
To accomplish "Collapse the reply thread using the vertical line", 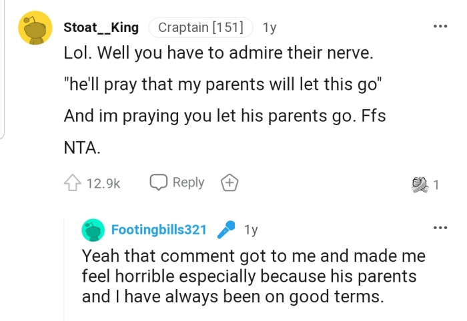I will (65, 266).
